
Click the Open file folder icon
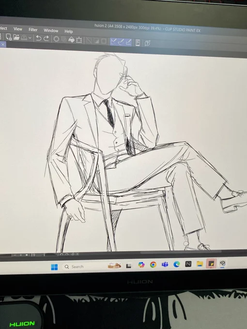[16, 37]
